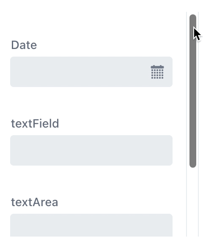Tap the small calendar glyph in Date field
This screenshot has width=203, height=245.
click(x=157, y=72)
